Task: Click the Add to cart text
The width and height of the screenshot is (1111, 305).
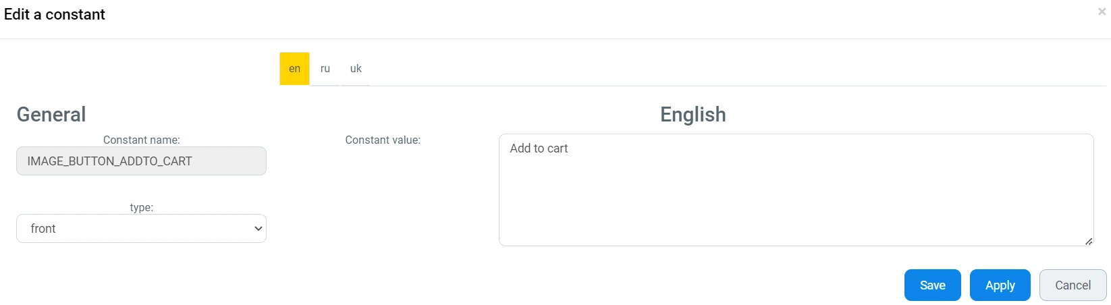Action: pos(539,148)
